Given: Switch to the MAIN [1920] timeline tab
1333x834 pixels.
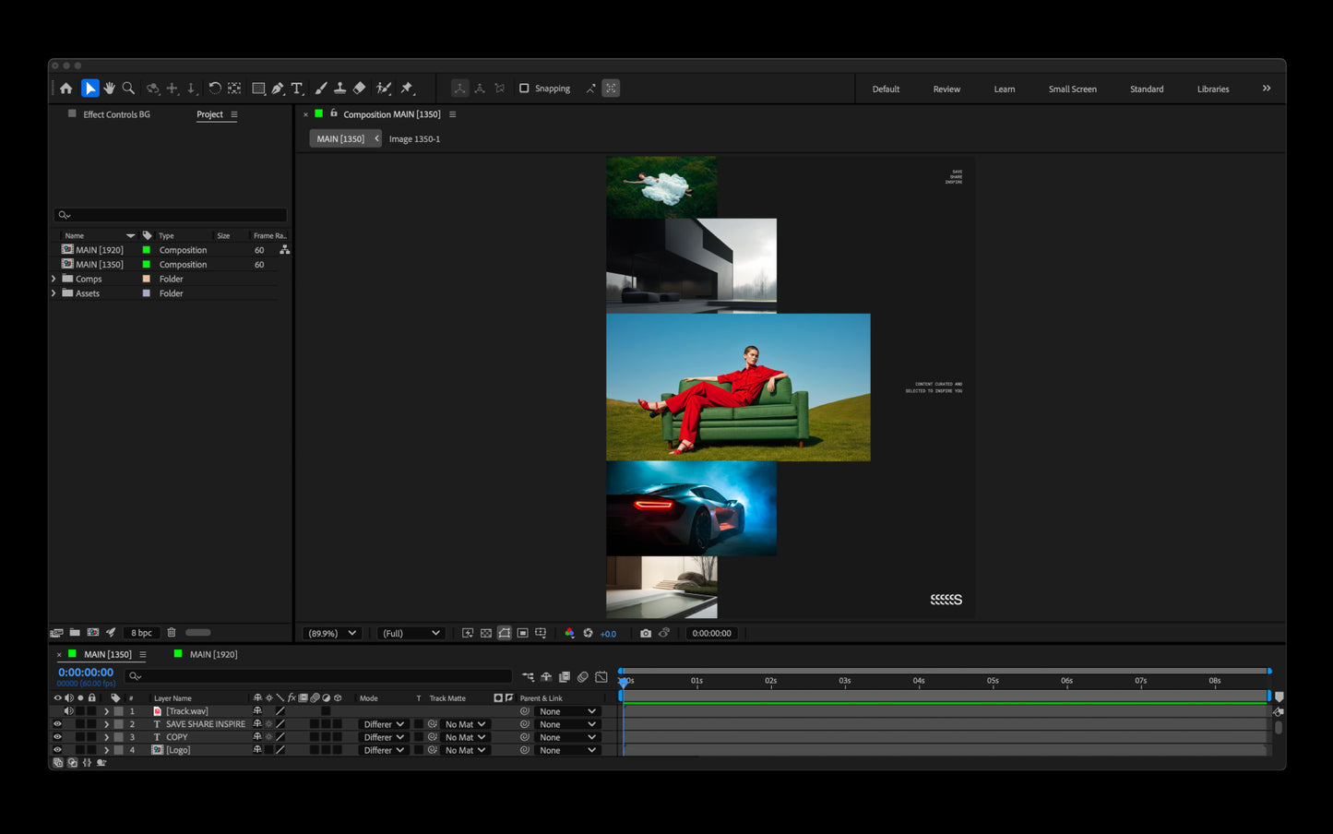Looking at the screenshot, I should click(x=213, y=654).
